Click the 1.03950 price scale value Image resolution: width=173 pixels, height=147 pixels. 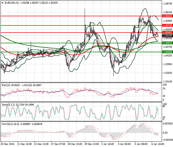pos(168,64)
